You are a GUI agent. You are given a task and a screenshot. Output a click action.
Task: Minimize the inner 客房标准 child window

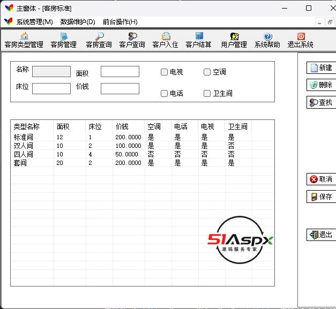pos(319,22)
